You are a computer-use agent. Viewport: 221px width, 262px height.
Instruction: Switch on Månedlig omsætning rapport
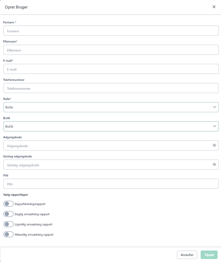click(x=8, y=234)
